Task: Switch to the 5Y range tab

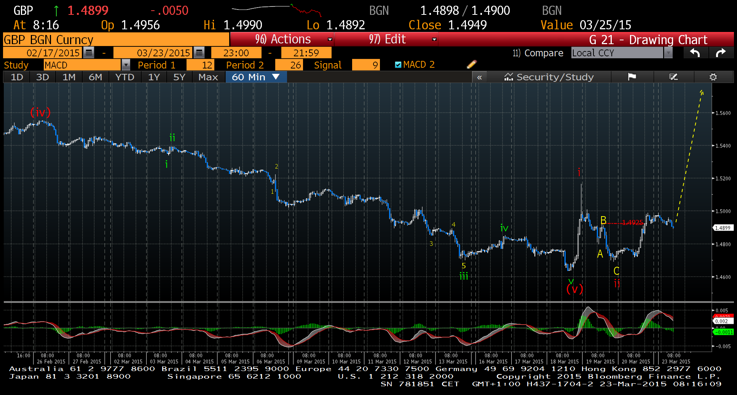Action: pos(179,77)
